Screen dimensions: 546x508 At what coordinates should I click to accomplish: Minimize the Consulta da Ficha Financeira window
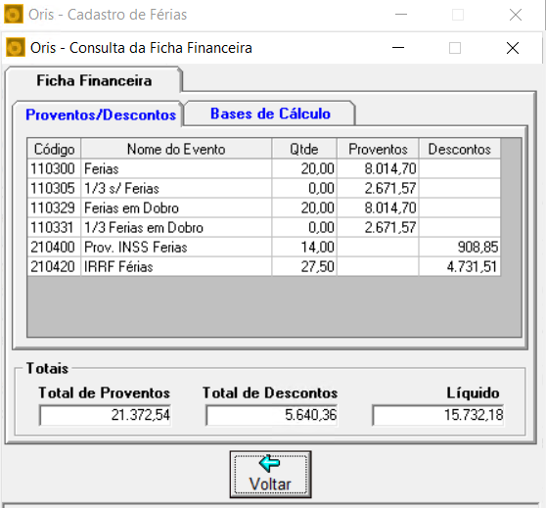point(398,48)
